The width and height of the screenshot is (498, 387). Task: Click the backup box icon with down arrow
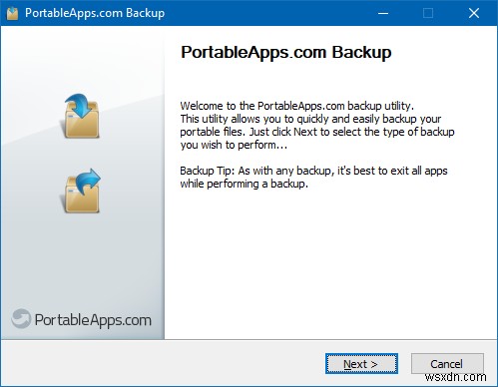[x=81, y=116]
